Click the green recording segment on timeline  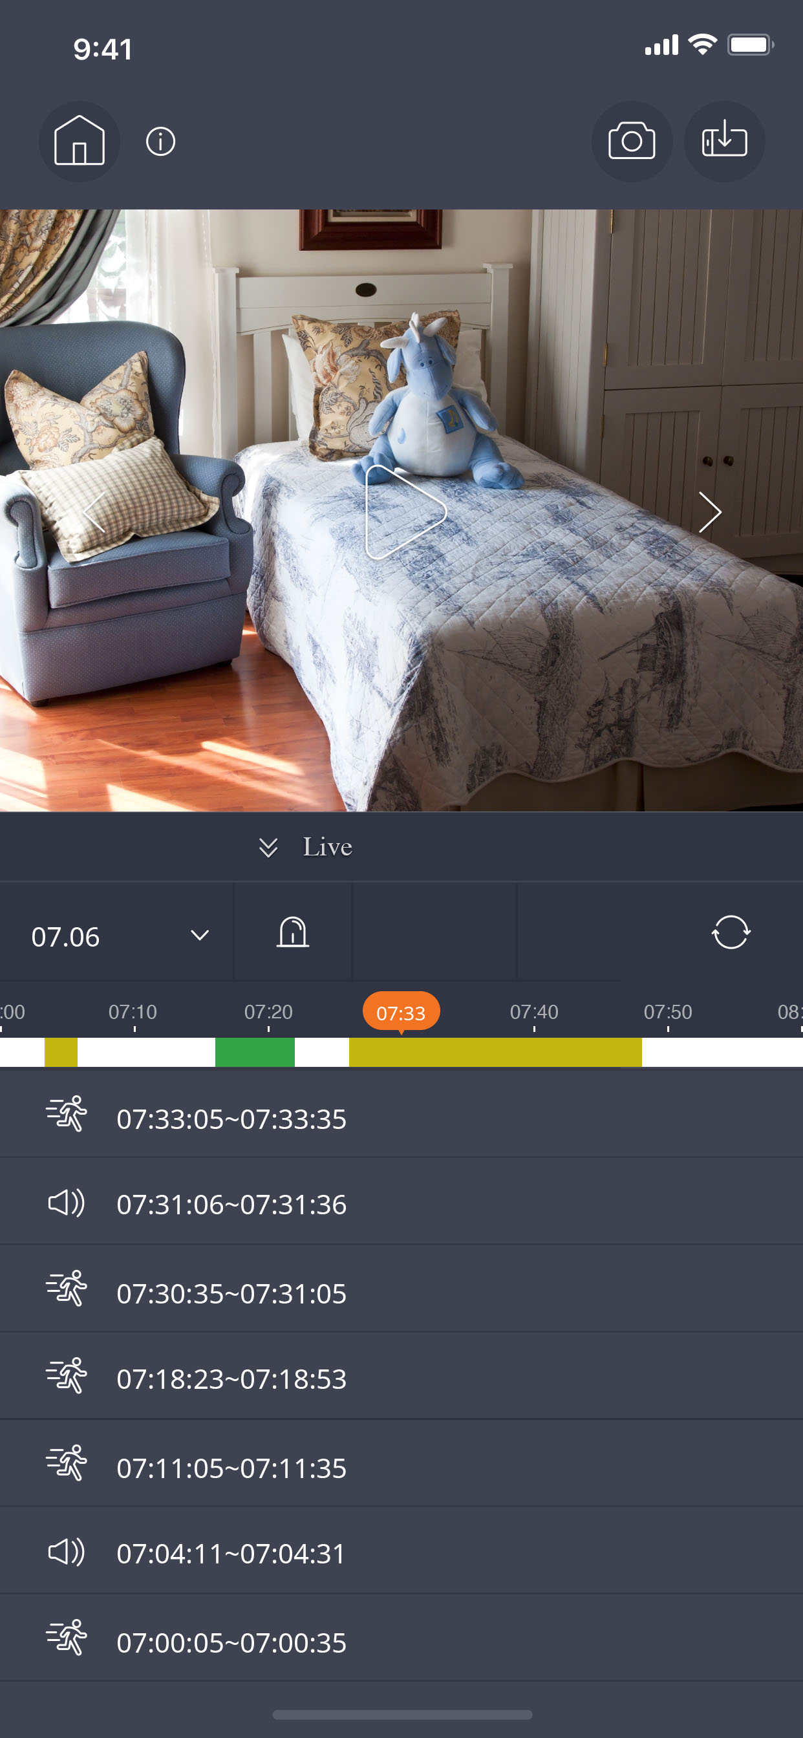(255, 1052)
